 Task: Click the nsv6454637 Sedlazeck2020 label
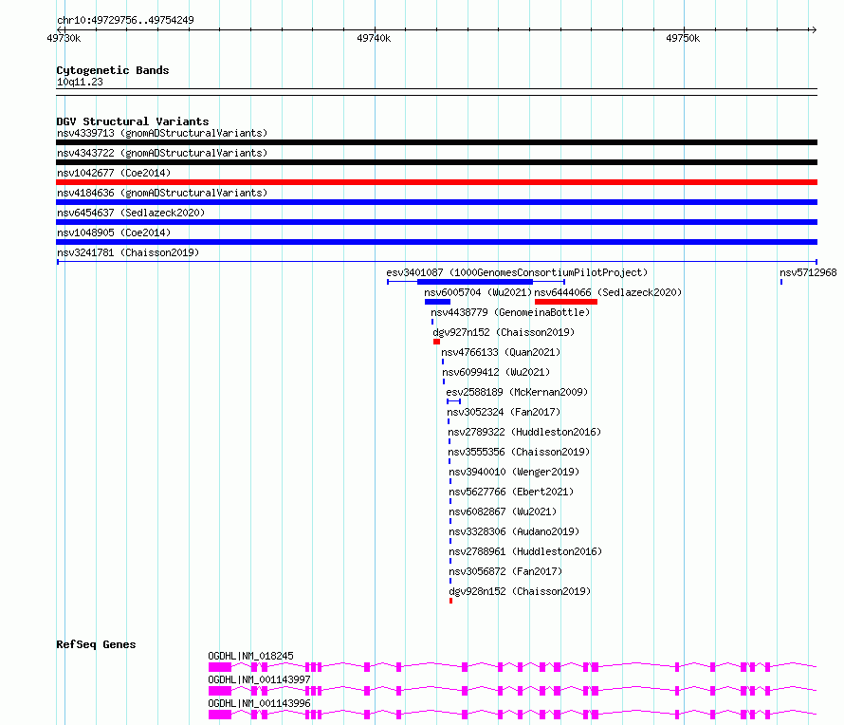pos(130,213)
